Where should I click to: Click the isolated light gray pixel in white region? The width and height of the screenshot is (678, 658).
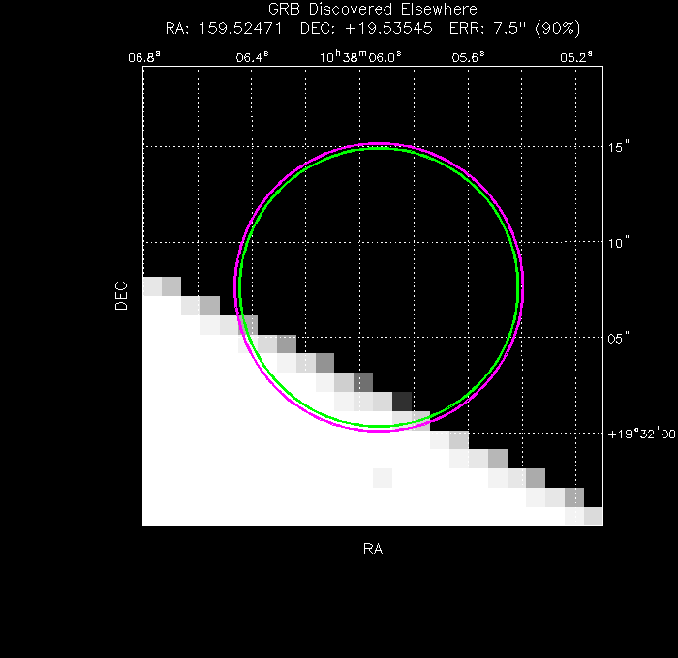click(x=383, y=478)
